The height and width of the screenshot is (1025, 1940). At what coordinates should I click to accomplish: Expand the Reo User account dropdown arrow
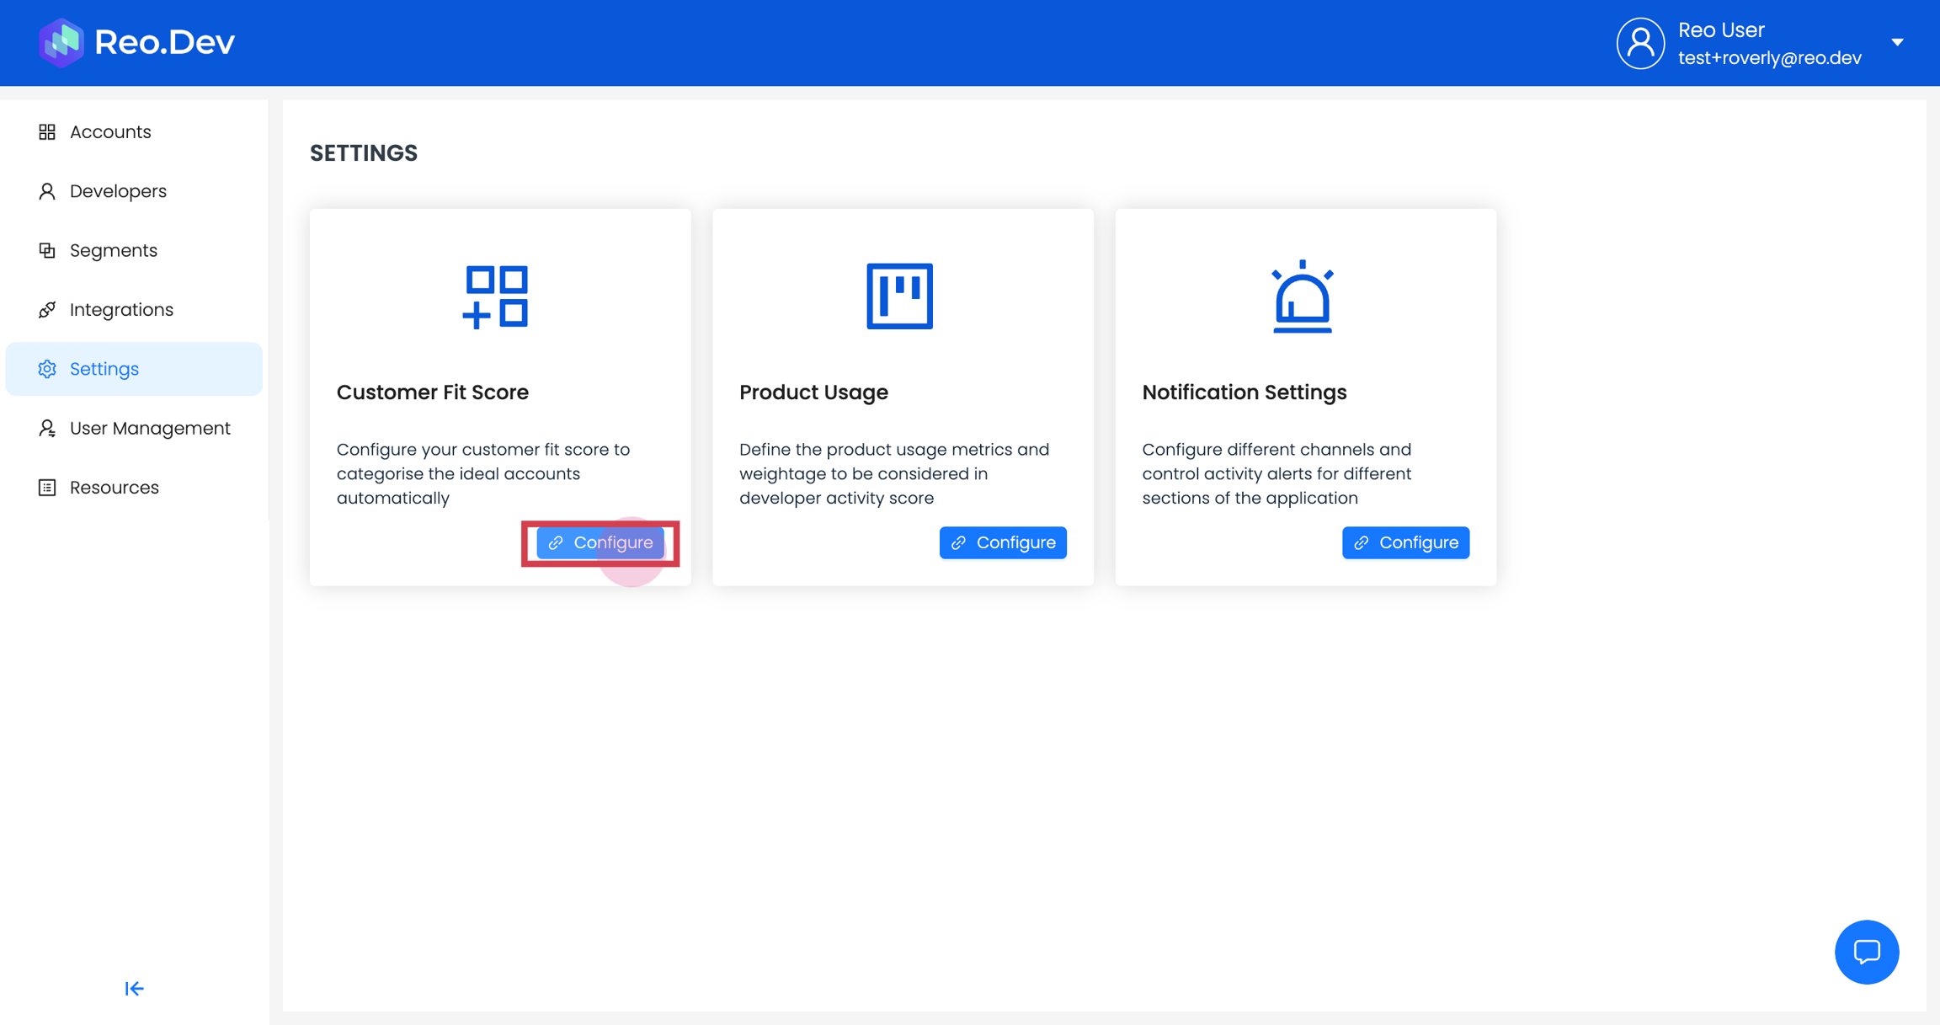(1897, 42)
